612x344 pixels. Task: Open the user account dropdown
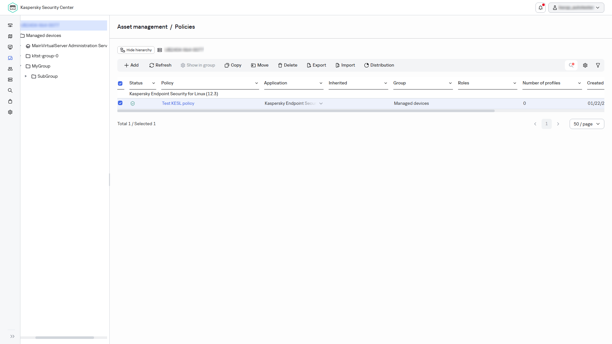click(x=576, y=8)
